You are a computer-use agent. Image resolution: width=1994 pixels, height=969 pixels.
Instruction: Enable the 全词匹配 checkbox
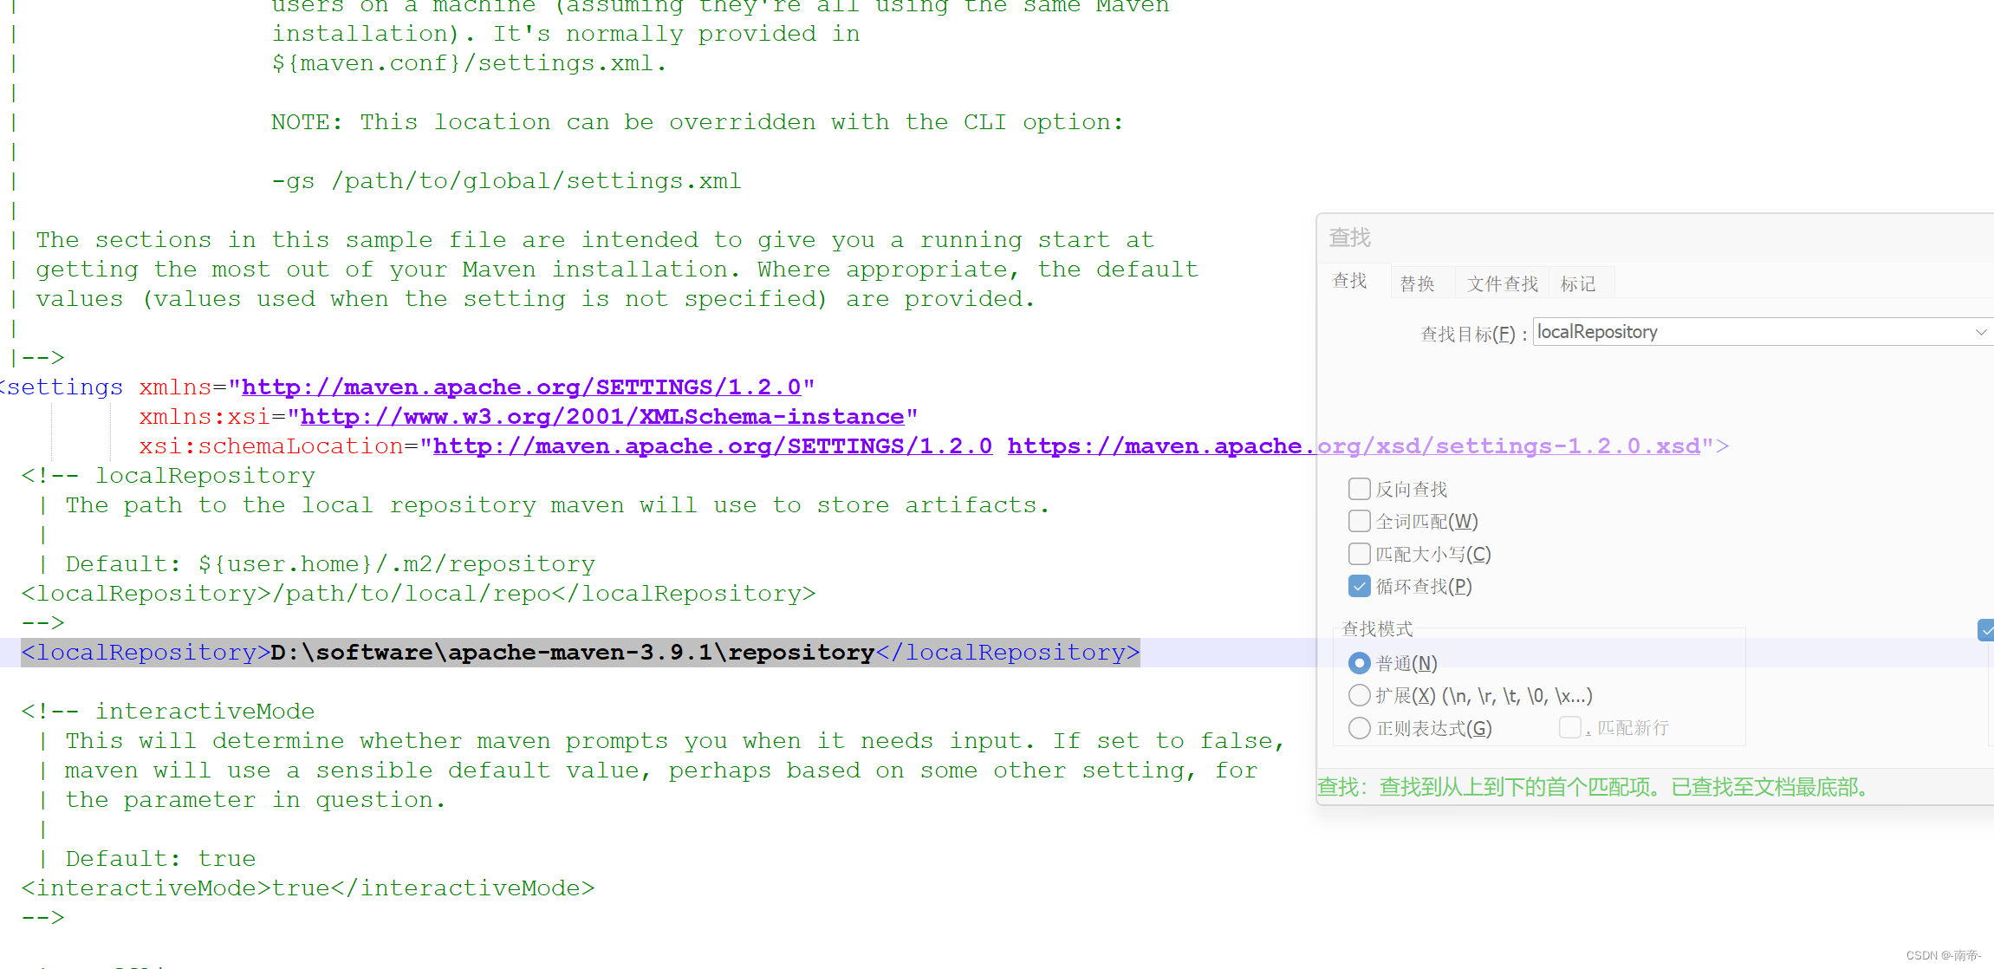pyautogui.click(x=1360, y=521)
